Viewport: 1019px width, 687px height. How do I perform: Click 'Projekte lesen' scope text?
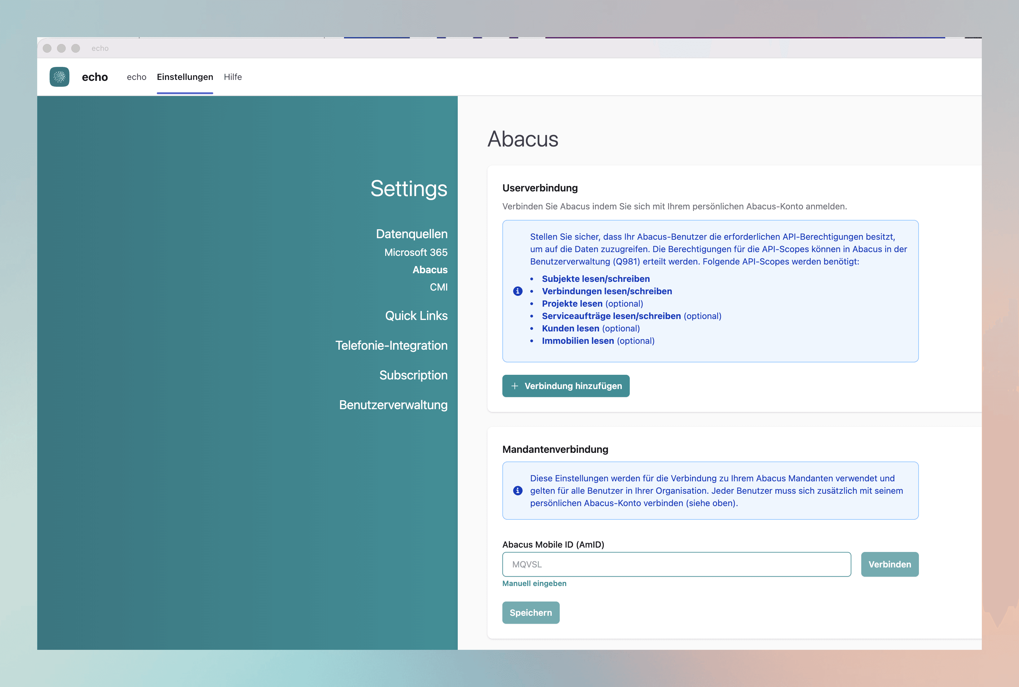[572, 304]
